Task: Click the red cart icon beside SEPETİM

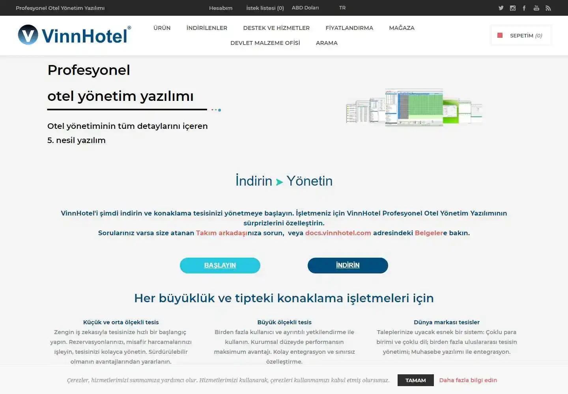Action: click(x=500, y=35)
